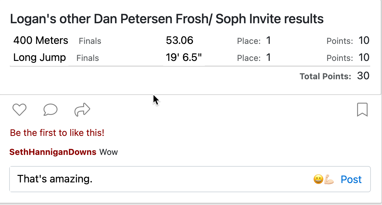
Task: Share the results with the arrow icon
Action: (82, 110)
